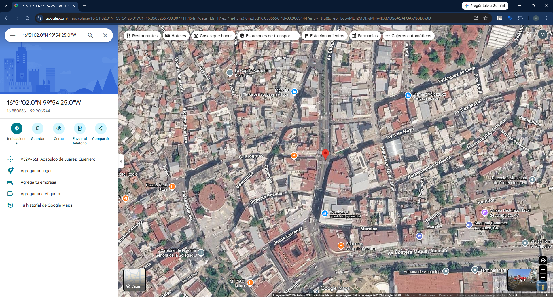The image size is (553, 297).
Task: Click Sucursal Banamex marker
Action: click(x=469, y=225)
